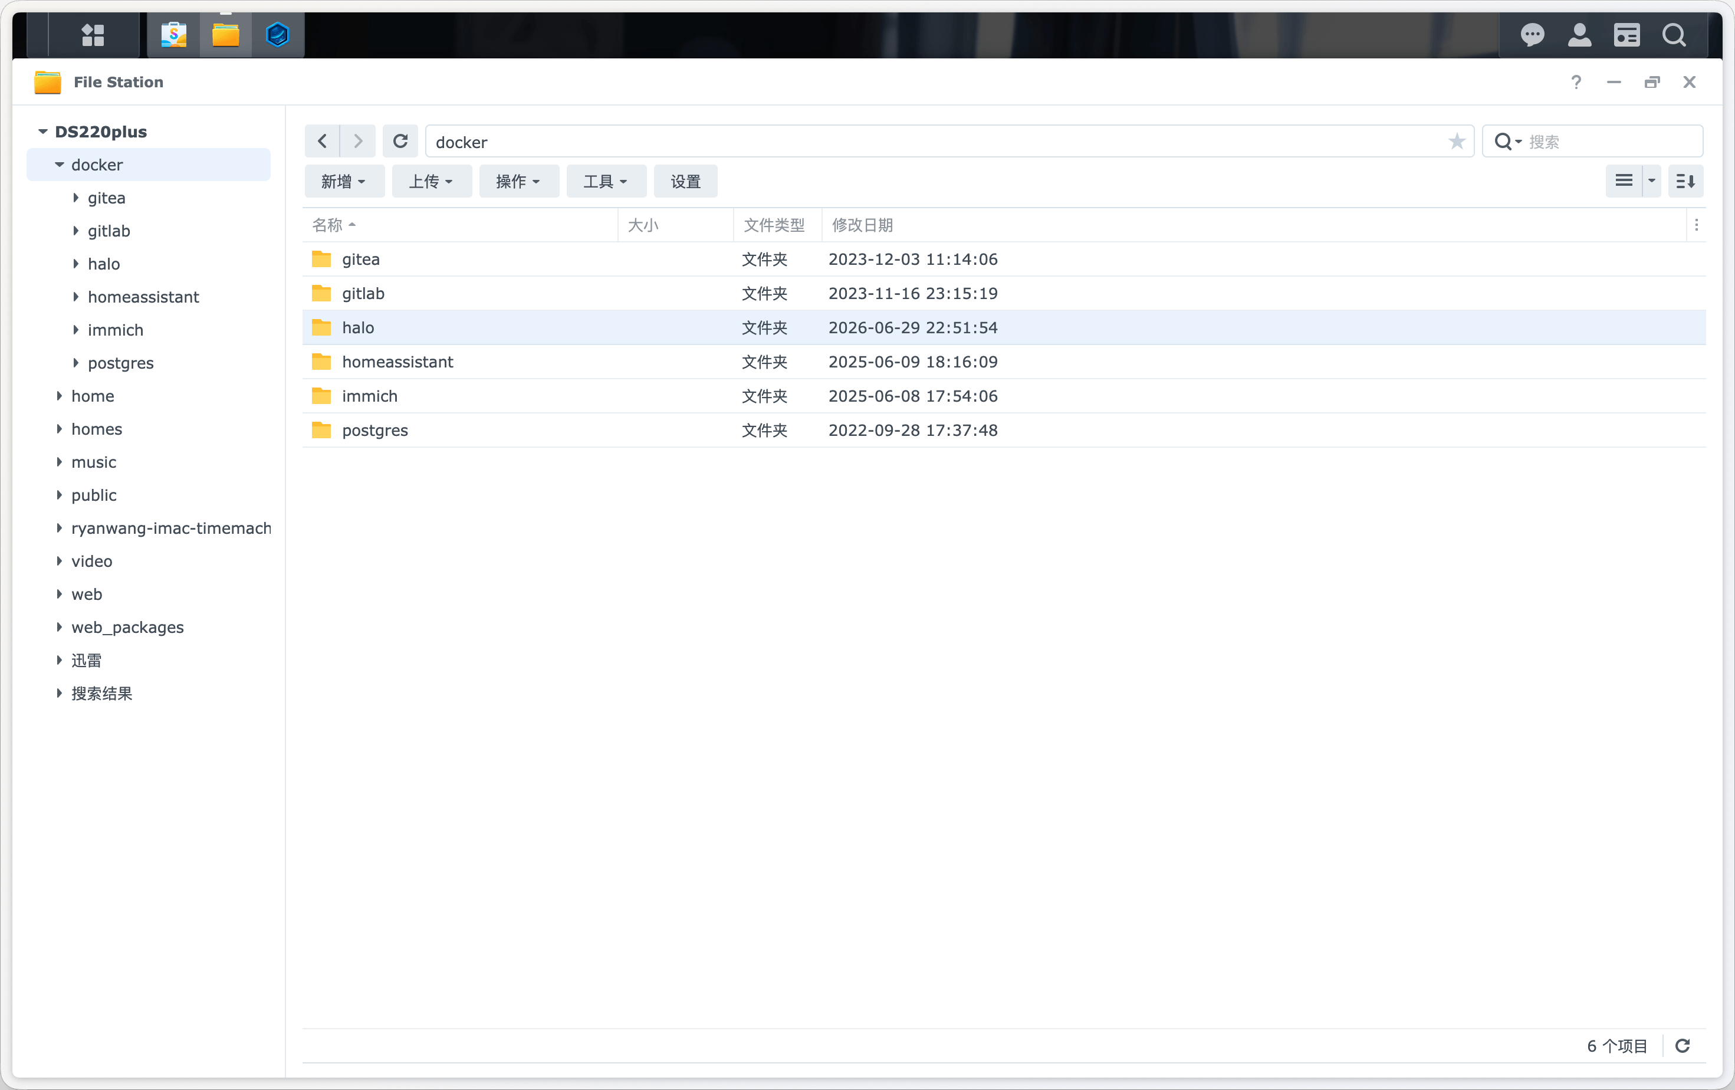This screenshot has width=1735, height=1090.
Task: Select gitlab in the folder tree
Action: click(x=109, y=231)
